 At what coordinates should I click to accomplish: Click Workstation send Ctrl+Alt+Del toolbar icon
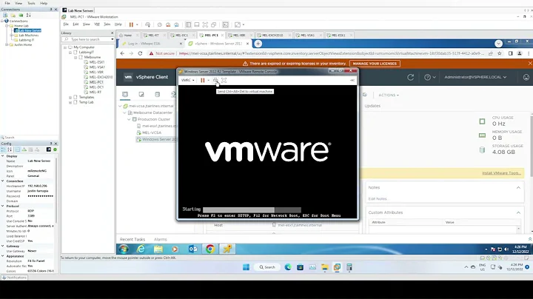(x=147, y=25)
